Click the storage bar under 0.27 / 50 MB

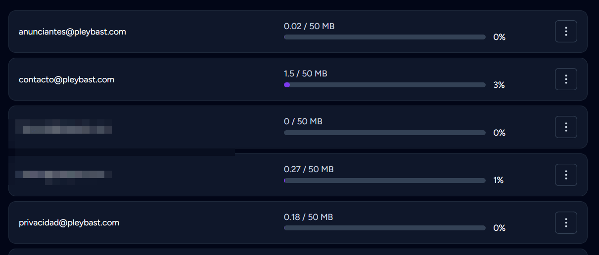tap(384, 181)
